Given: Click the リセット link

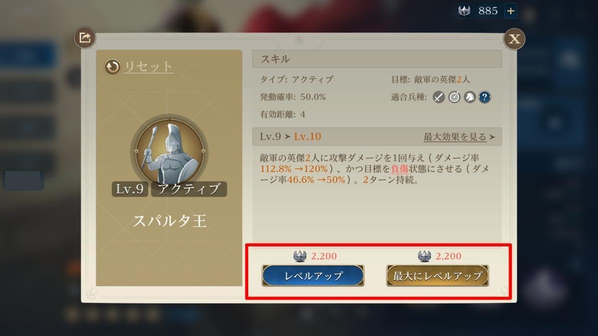Looking at the screenshot, I should 149,67.
